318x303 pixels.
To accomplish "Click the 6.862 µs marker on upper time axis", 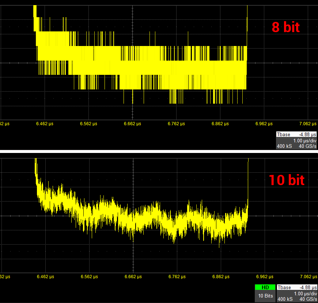I will (220, 124).
